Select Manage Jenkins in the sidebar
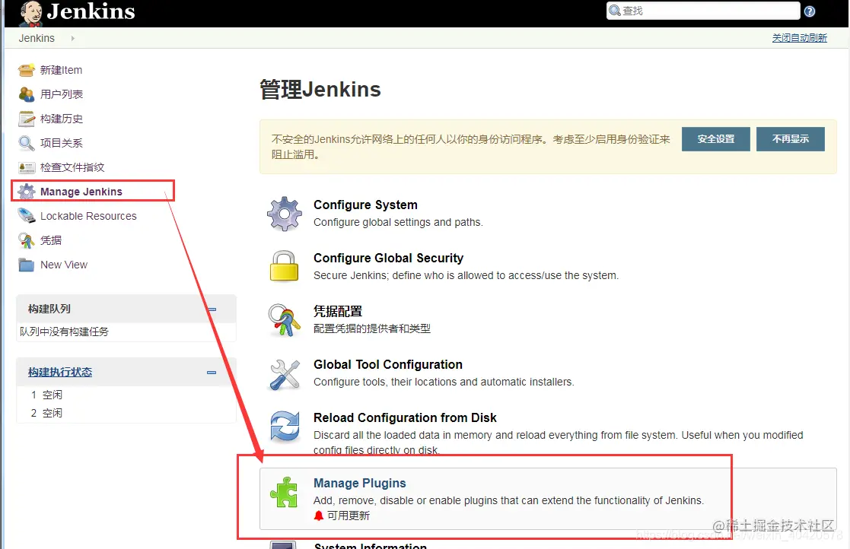This screenshot has height=549, width=850. pos(81,192)
